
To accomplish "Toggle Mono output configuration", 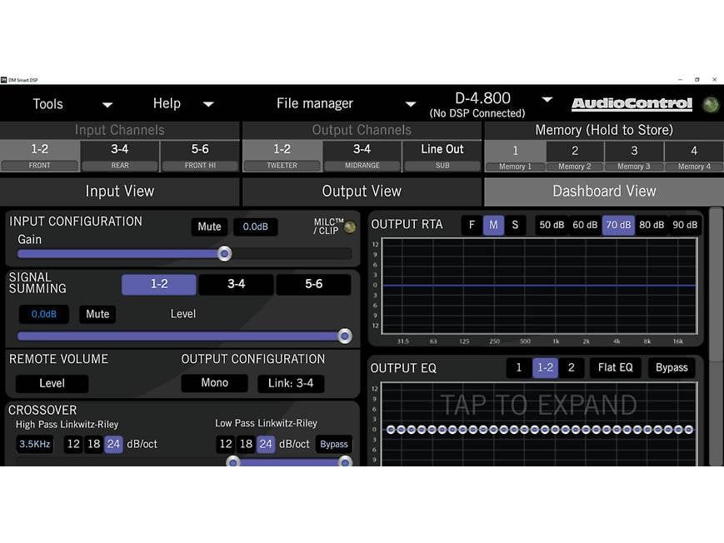I will point(214,383).
